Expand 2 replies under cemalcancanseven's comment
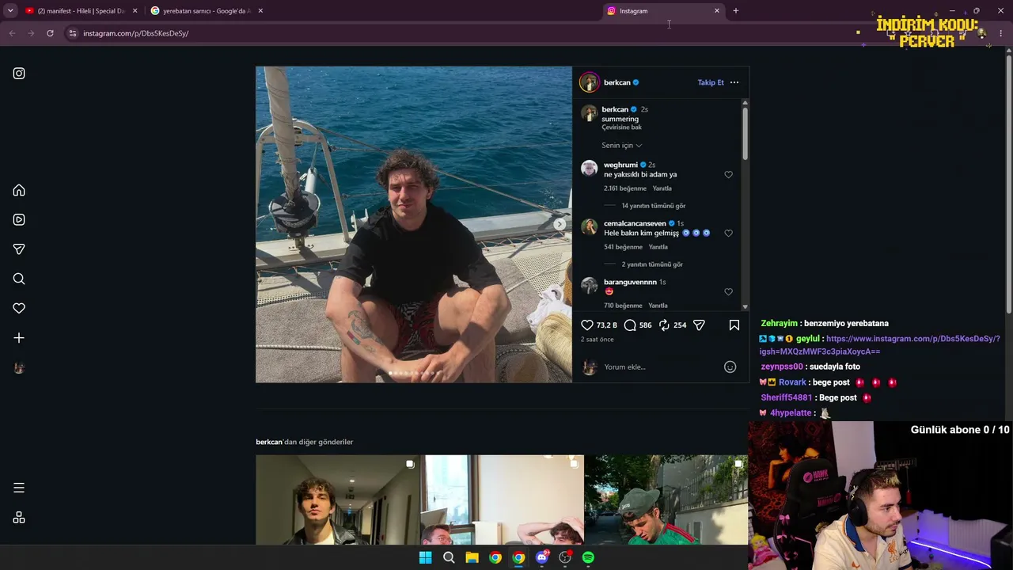This screenshot has width=1013, height=570. coord(652,264)
